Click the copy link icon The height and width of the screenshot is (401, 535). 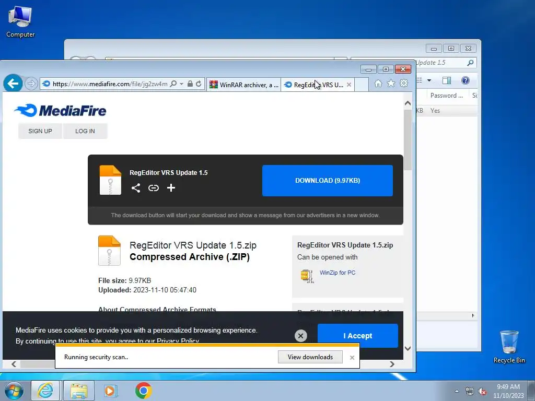click(x=154, y=188)
